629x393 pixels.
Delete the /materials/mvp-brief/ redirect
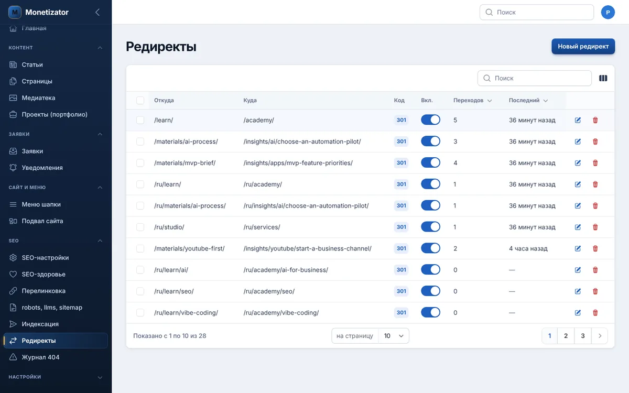click(595, 163)
